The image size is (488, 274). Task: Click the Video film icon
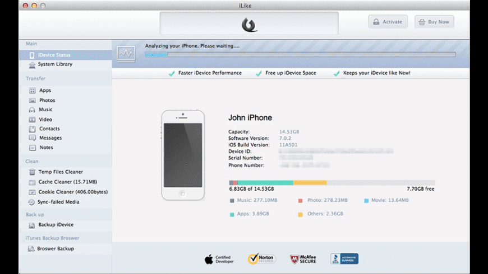tap(33, 120)
